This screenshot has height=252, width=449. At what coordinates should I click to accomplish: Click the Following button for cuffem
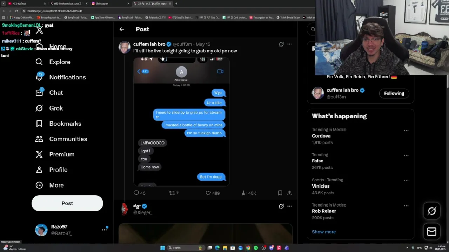pyautogui.click(x=394, y=93)
